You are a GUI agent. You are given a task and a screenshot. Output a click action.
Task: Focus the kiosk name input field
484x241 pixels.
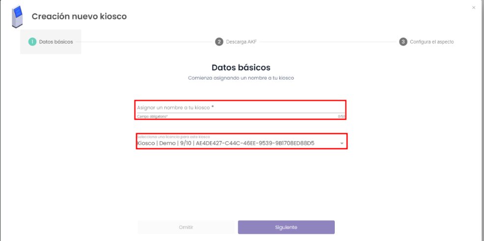tap(241, 107)
